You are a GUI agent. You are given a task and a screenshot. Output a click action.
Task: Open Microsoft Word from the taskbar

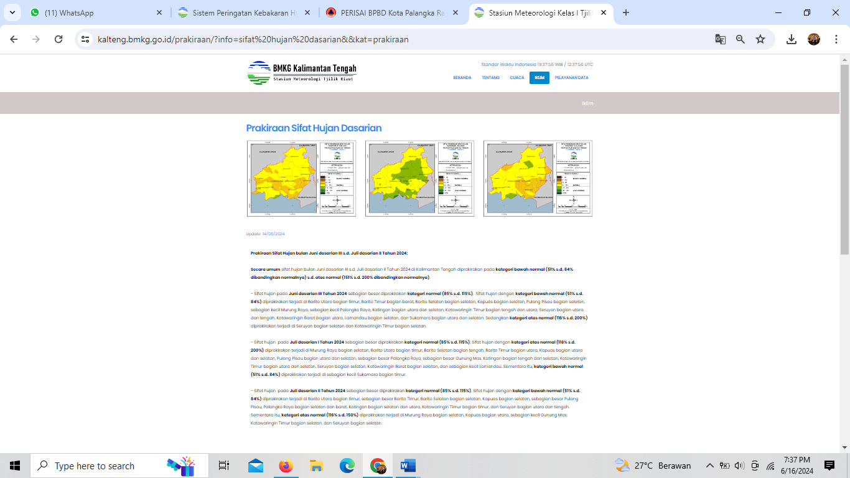[408, 466]
